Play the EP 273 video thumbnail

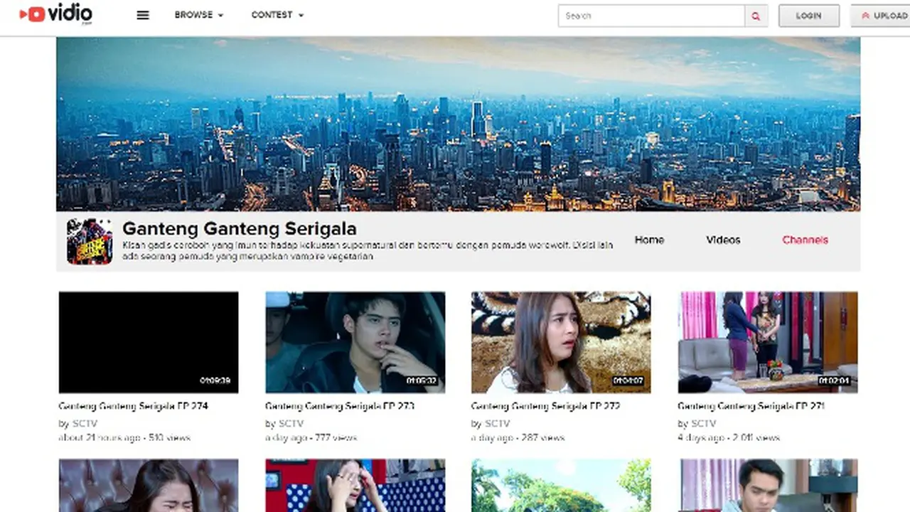click(x=355, y=342)
